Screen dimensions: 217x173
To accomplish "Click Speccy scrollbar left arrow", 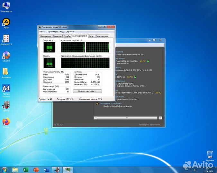I will coord(95,118).
